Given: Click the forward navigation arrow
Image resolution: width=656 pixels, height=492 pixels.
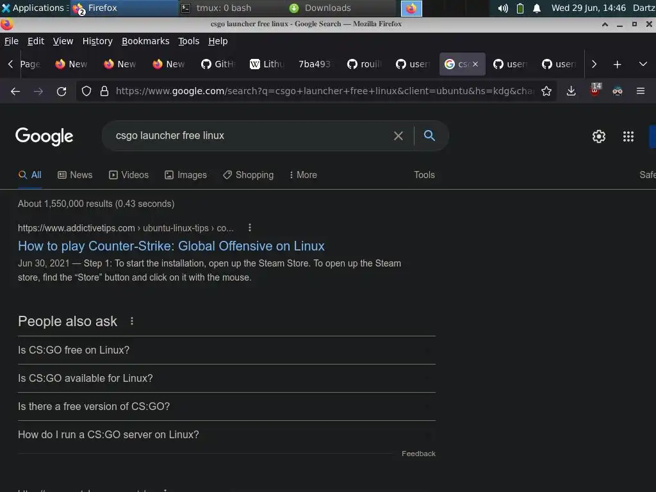Looking at the screenshot, I should (38, 91).
